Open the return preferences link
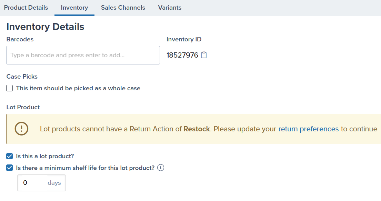Screen dimensions: 381x201 coord(308,129)
